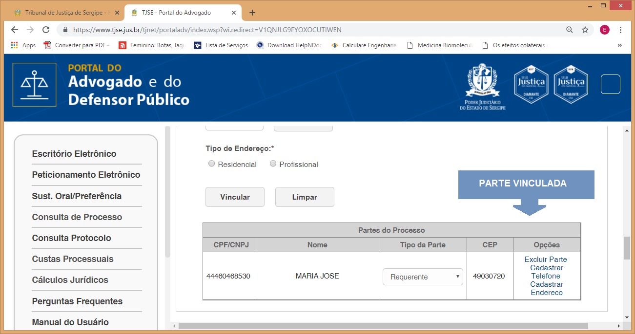Click the scales of justice portal logo
The image size is (635, 334).
[x=34, y=85]
